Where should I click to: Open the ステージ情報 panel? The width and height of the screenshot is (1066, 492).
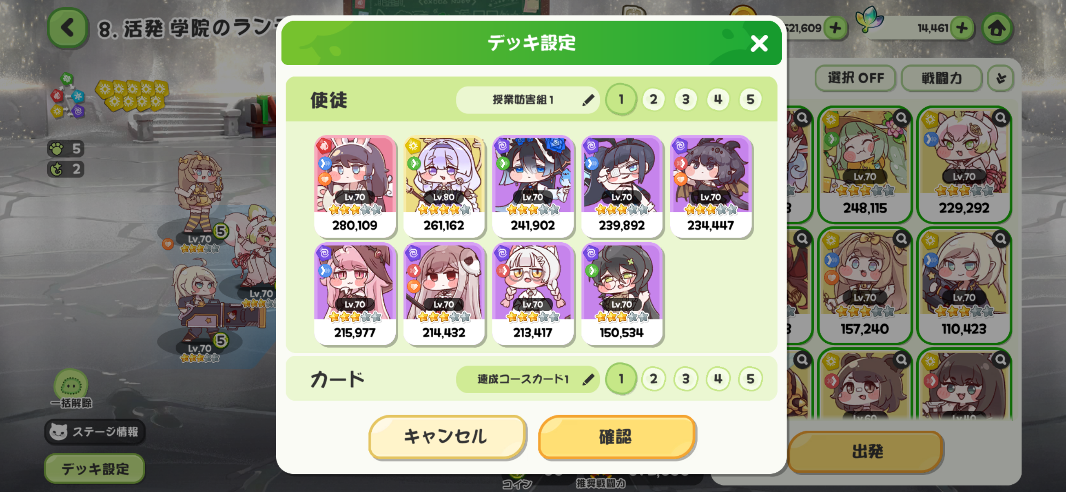(95, 431)
